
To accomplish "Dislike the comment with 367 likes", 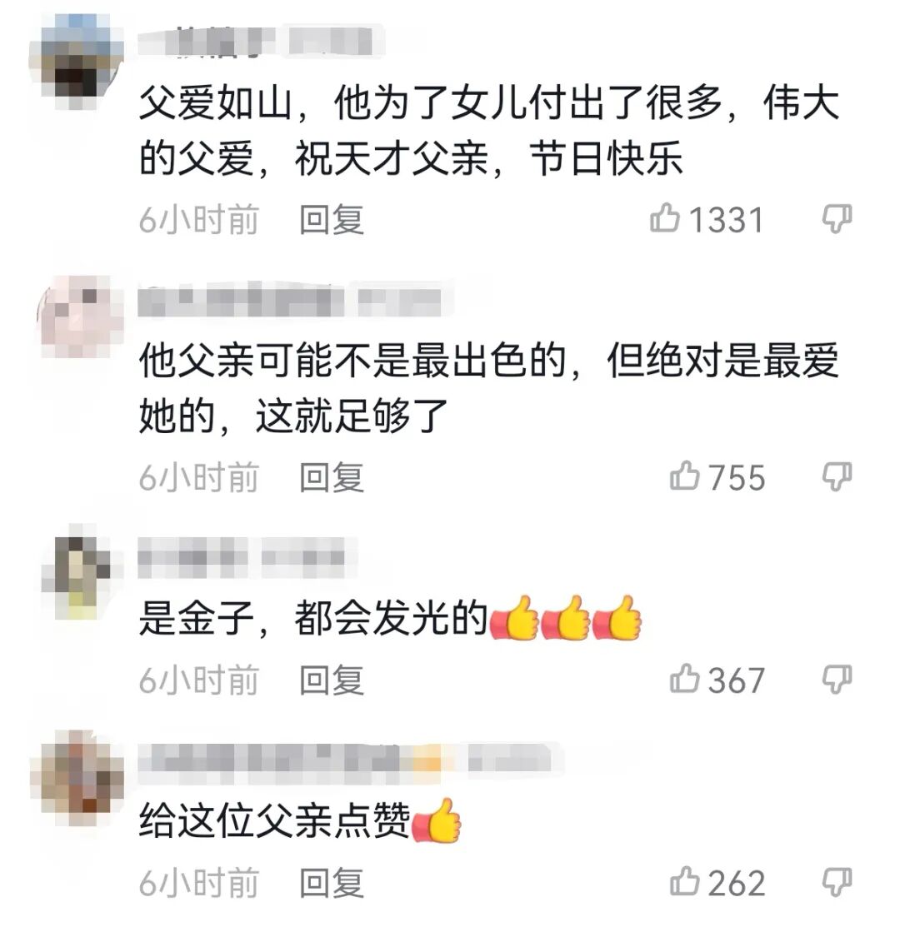I will pyautogui.click(x=837, y=680).
